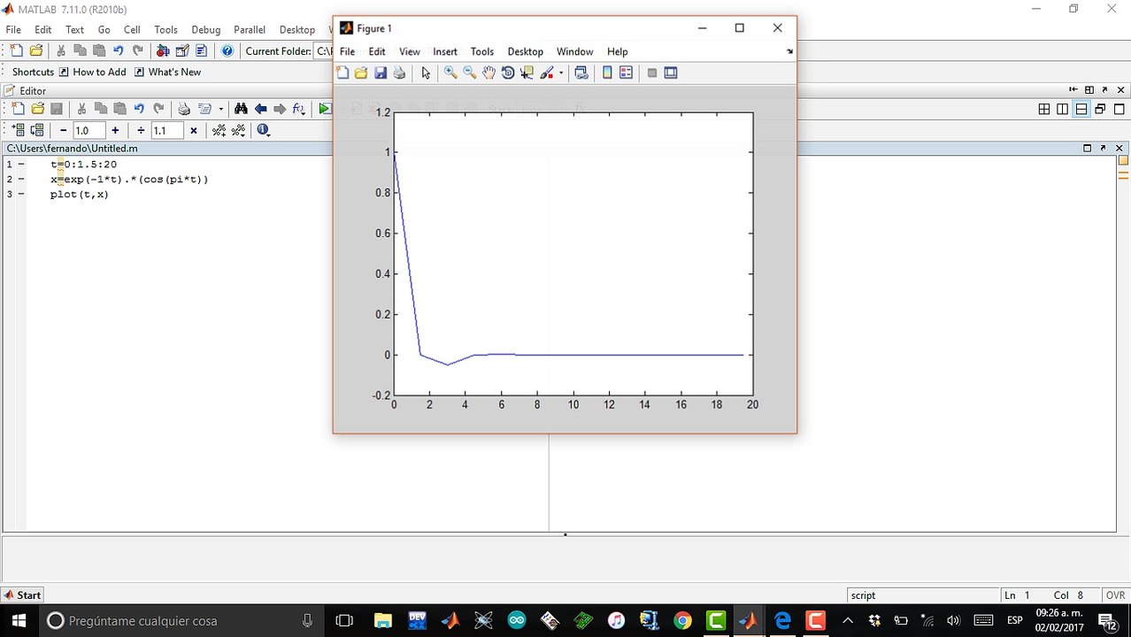Open publish options dropdown arrow in Editor
This screenshot has width=1131, height=637.
(x=220, y=110)
